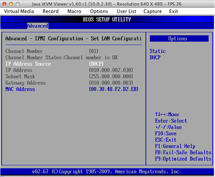Click the Channel Number Status line

click(61, 57)
